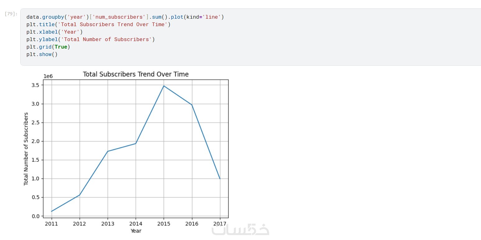The image size is (481, 240).
Task: Click the 2016 data point on the line
Action: point(192,105)
